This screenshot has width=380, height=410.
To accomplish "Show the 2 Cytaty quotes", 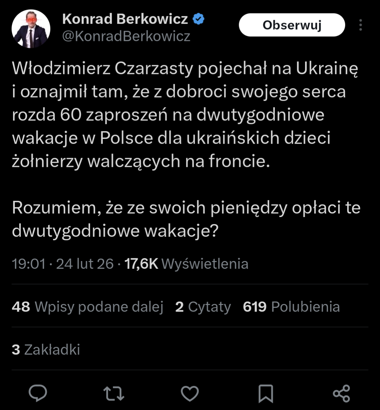I will (203, 307).
